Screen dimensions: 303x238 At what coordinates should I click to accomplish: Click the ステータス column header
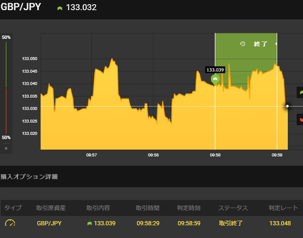pos(233,208)
